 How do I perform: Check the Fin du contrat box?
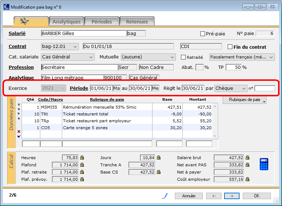(230, 47)
